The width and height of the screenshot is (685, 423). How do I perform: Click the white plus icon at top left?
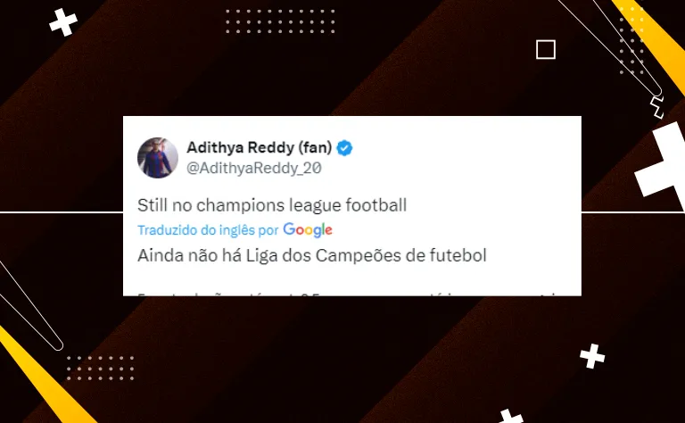(63, 21)
